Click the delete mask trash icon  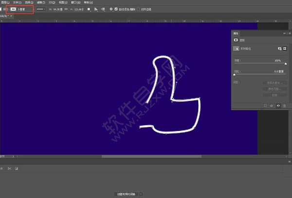(x=285, y=105)
